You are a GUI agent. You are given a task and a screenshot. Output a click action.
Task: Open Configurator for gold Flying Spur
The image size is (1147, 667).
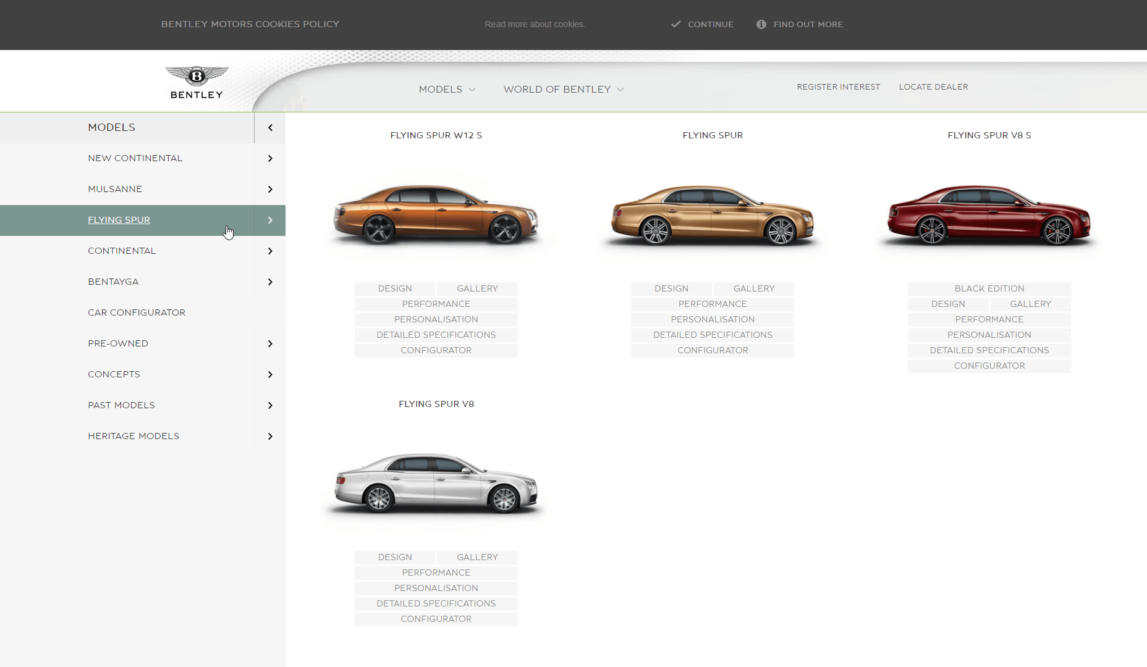(713, 350)
